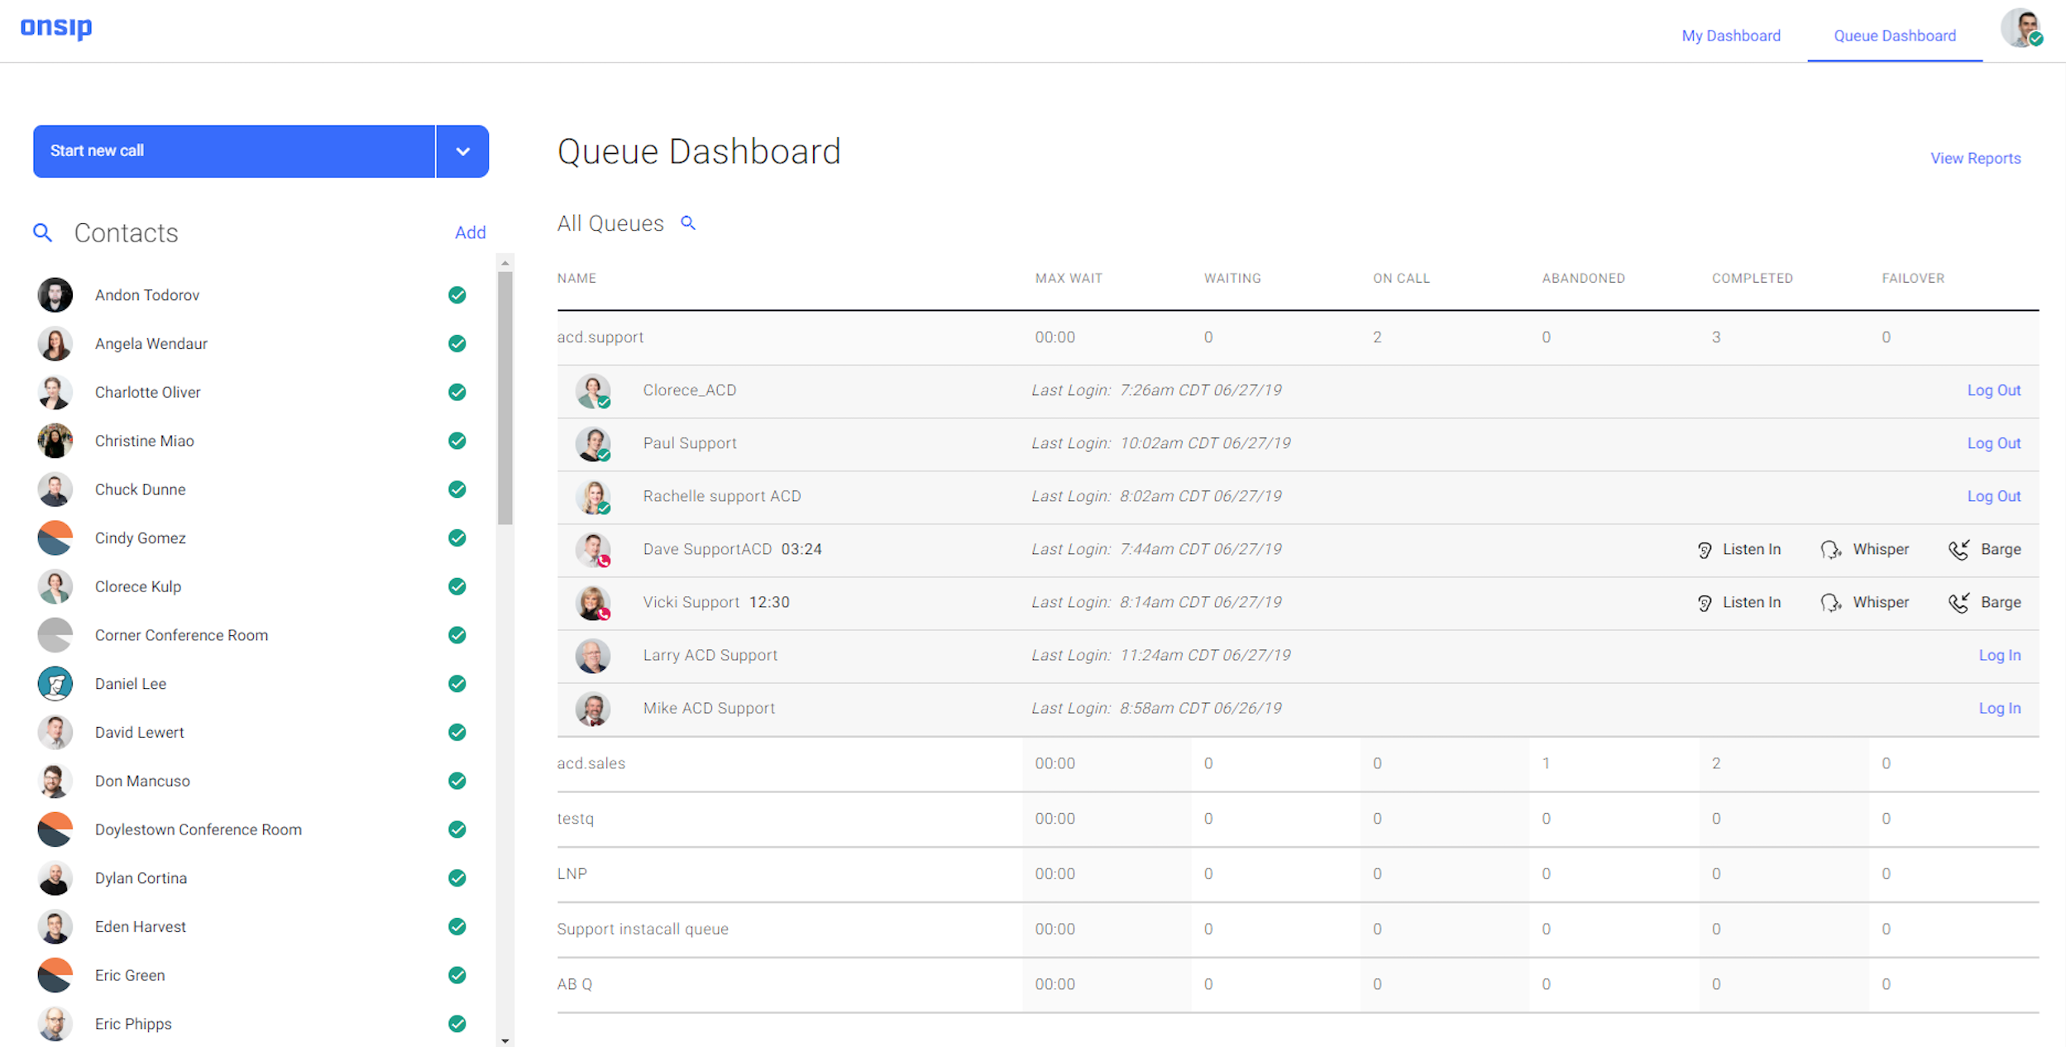Click Log Out for Clorece_ACD
This screenshot has height=1047, width=2066.
click(1995, 389)
